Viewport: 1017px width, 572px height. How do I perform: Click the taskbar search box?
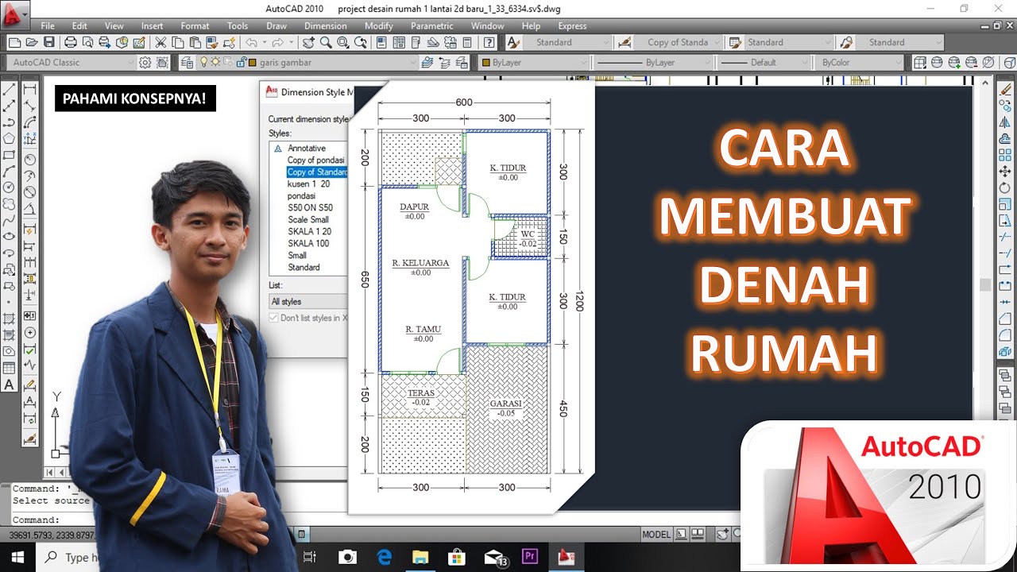tap(68, 557)
